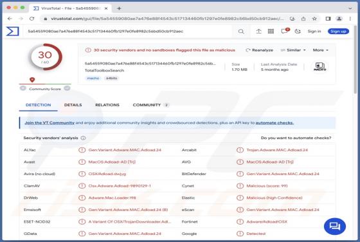360x242 pixels.
Task: Click the Sign in link
Action: pyautogui.click(x=314, y=32)
